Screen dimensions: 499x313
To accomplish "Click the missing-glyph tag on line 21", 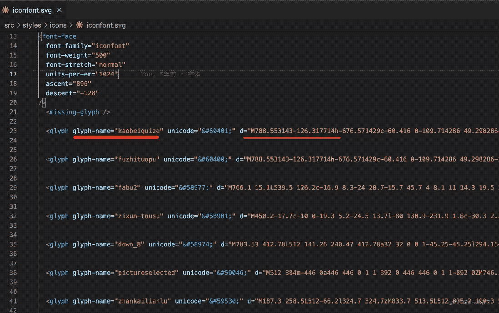I will click(x=78, y=112).
